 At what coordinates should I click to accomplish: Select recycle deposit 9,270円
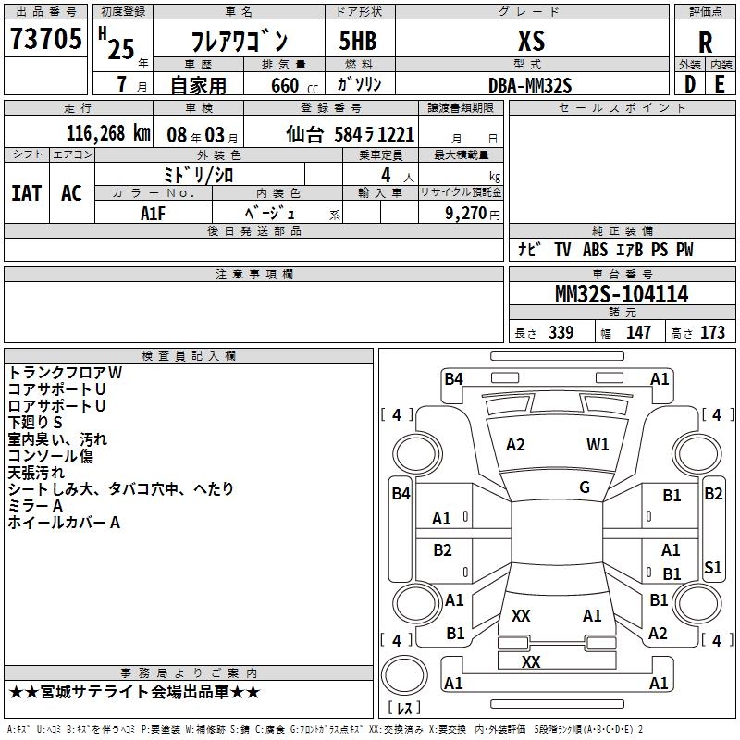(x=473, y=214)
